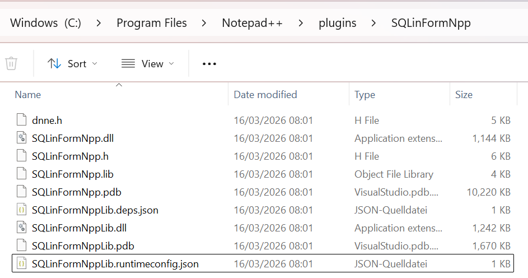
Task: Select the SQLinFormNpp.dll gear file icon
Action: click(x=21, y=138)
